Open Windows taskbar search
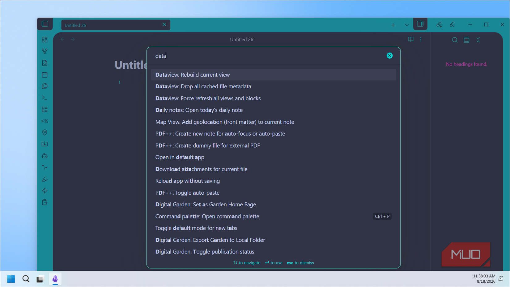The width and height of the screenshot is (510, 287). coord(26,279)
